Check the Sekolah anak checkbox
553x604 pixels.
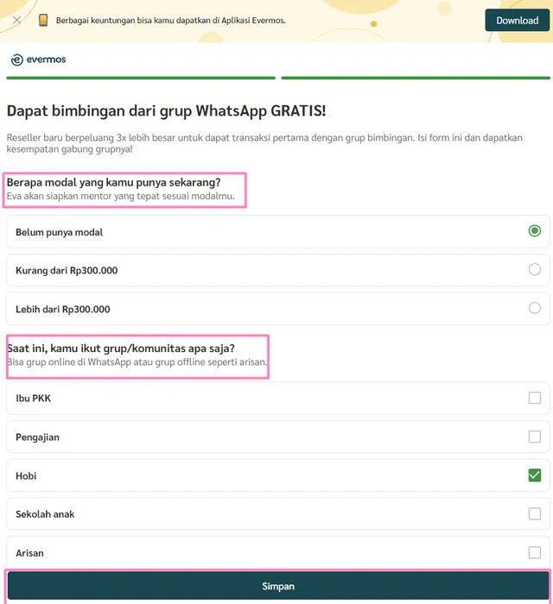534,513
